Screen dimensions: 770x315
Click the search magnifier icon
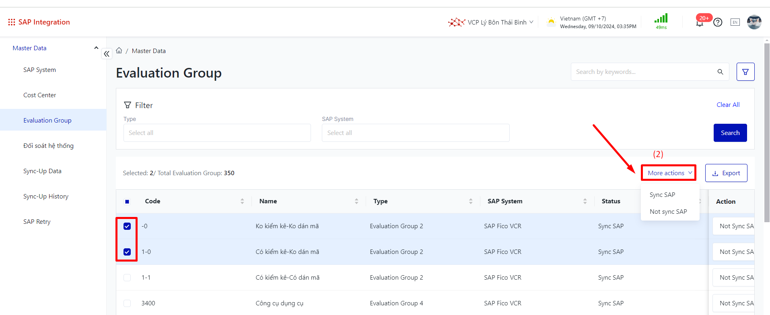tap(720, 72)
